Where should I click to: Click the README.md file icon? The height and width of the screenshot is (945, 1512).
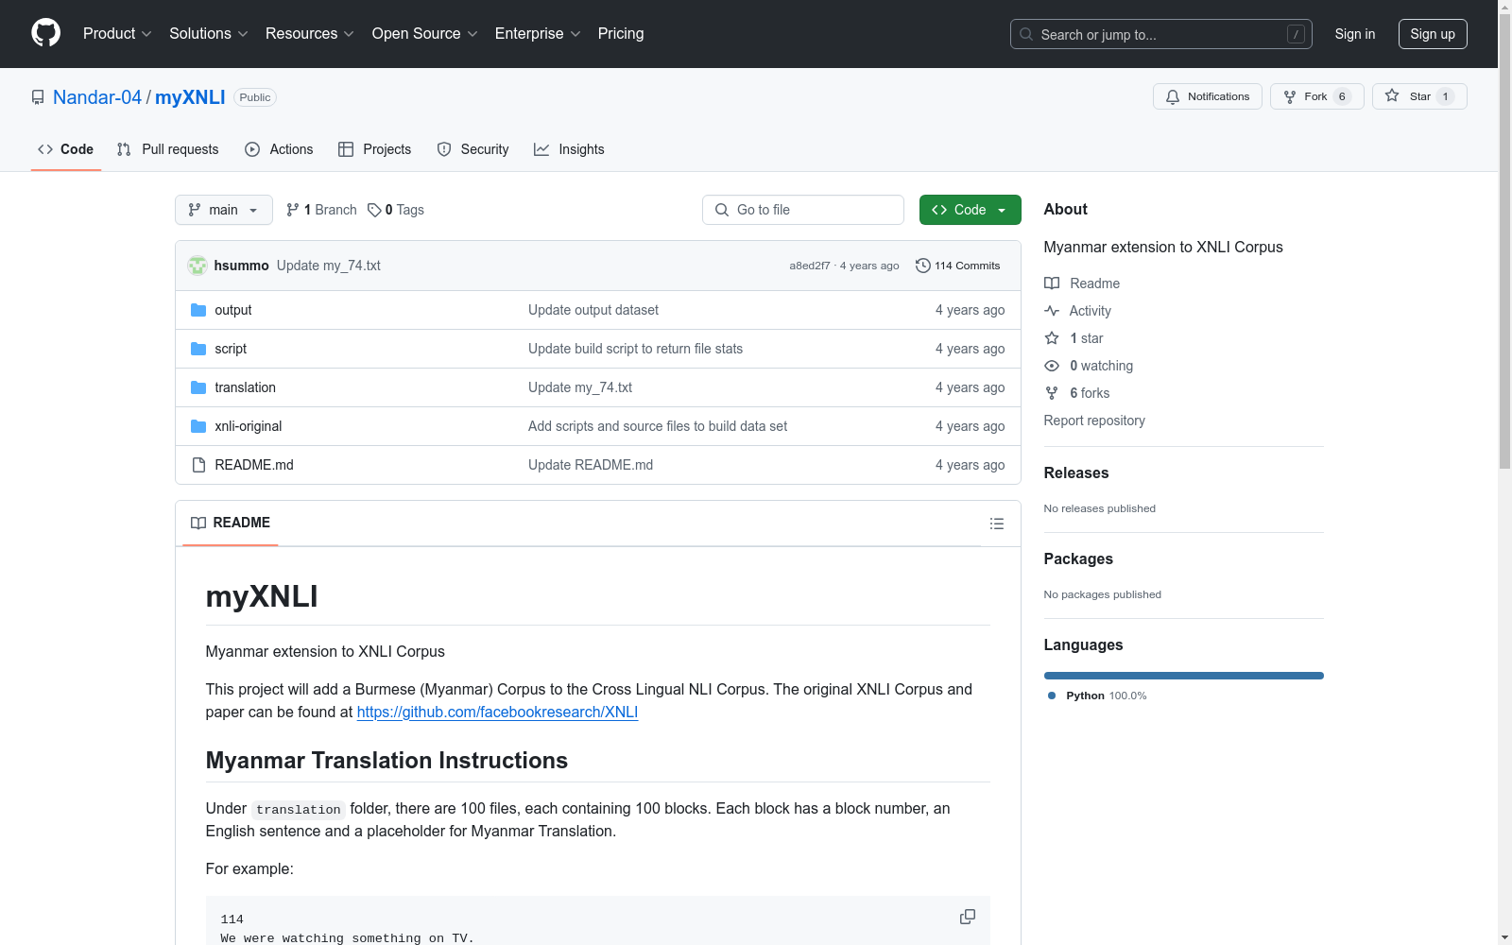pyautogui.click(x=198, y=465)
